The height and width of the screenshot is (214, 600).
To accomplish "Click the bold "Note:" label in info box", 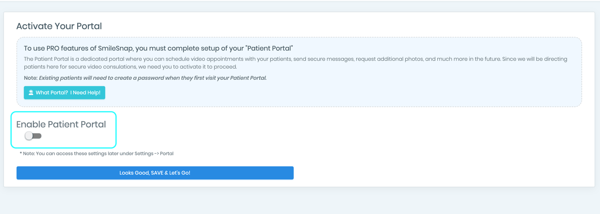I will 31,78.
